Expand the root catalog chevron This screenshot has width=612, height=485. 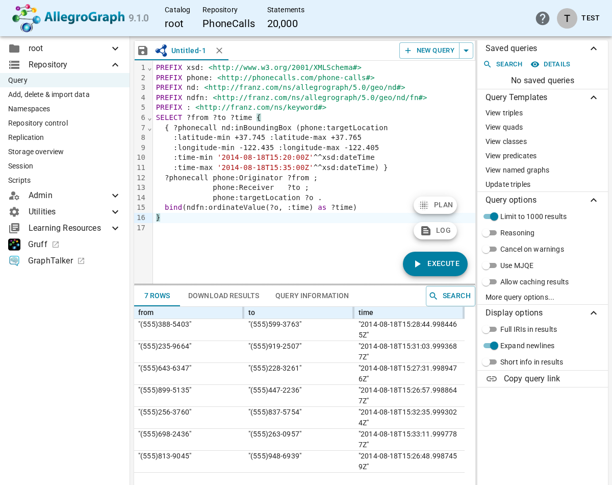point(115,48)
